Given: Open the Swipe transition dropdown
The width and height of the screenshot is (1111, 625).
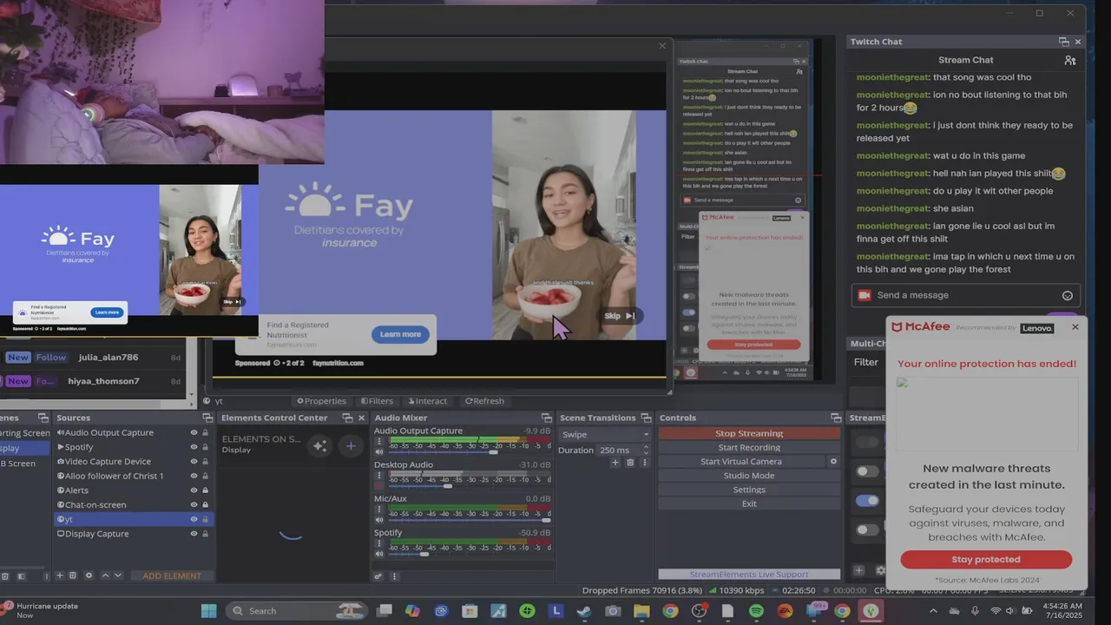Looking at the screenshot, I should [605, 434].
